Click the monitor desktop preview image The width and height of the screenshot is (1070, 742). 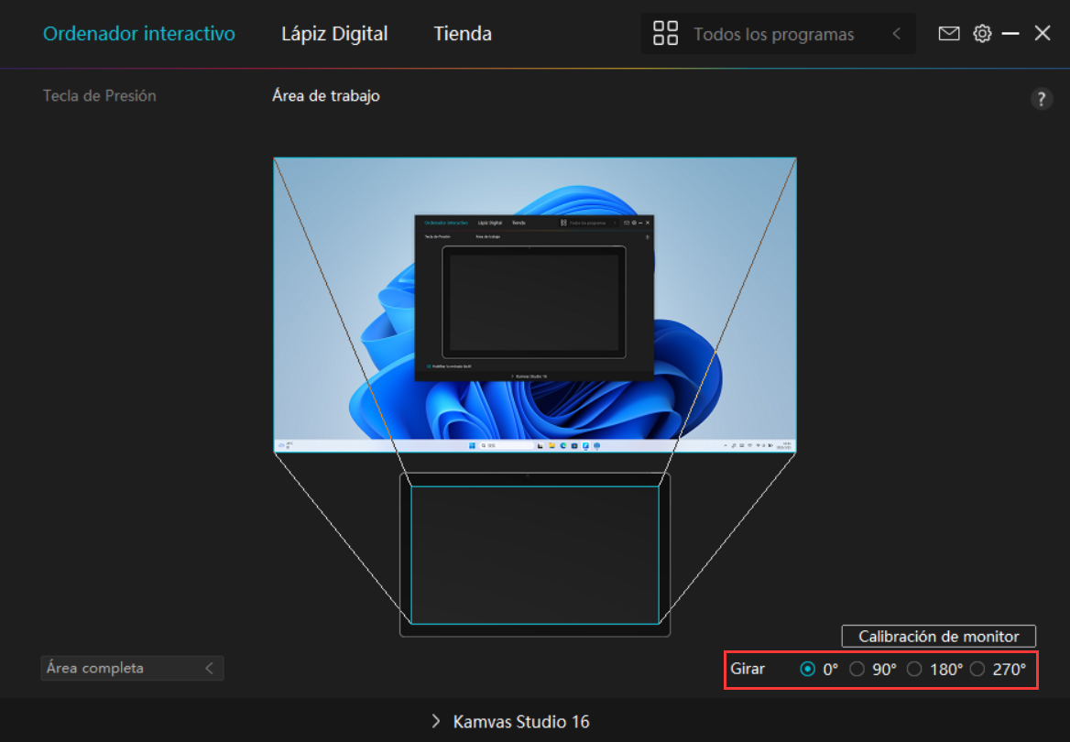coord(535,304)
